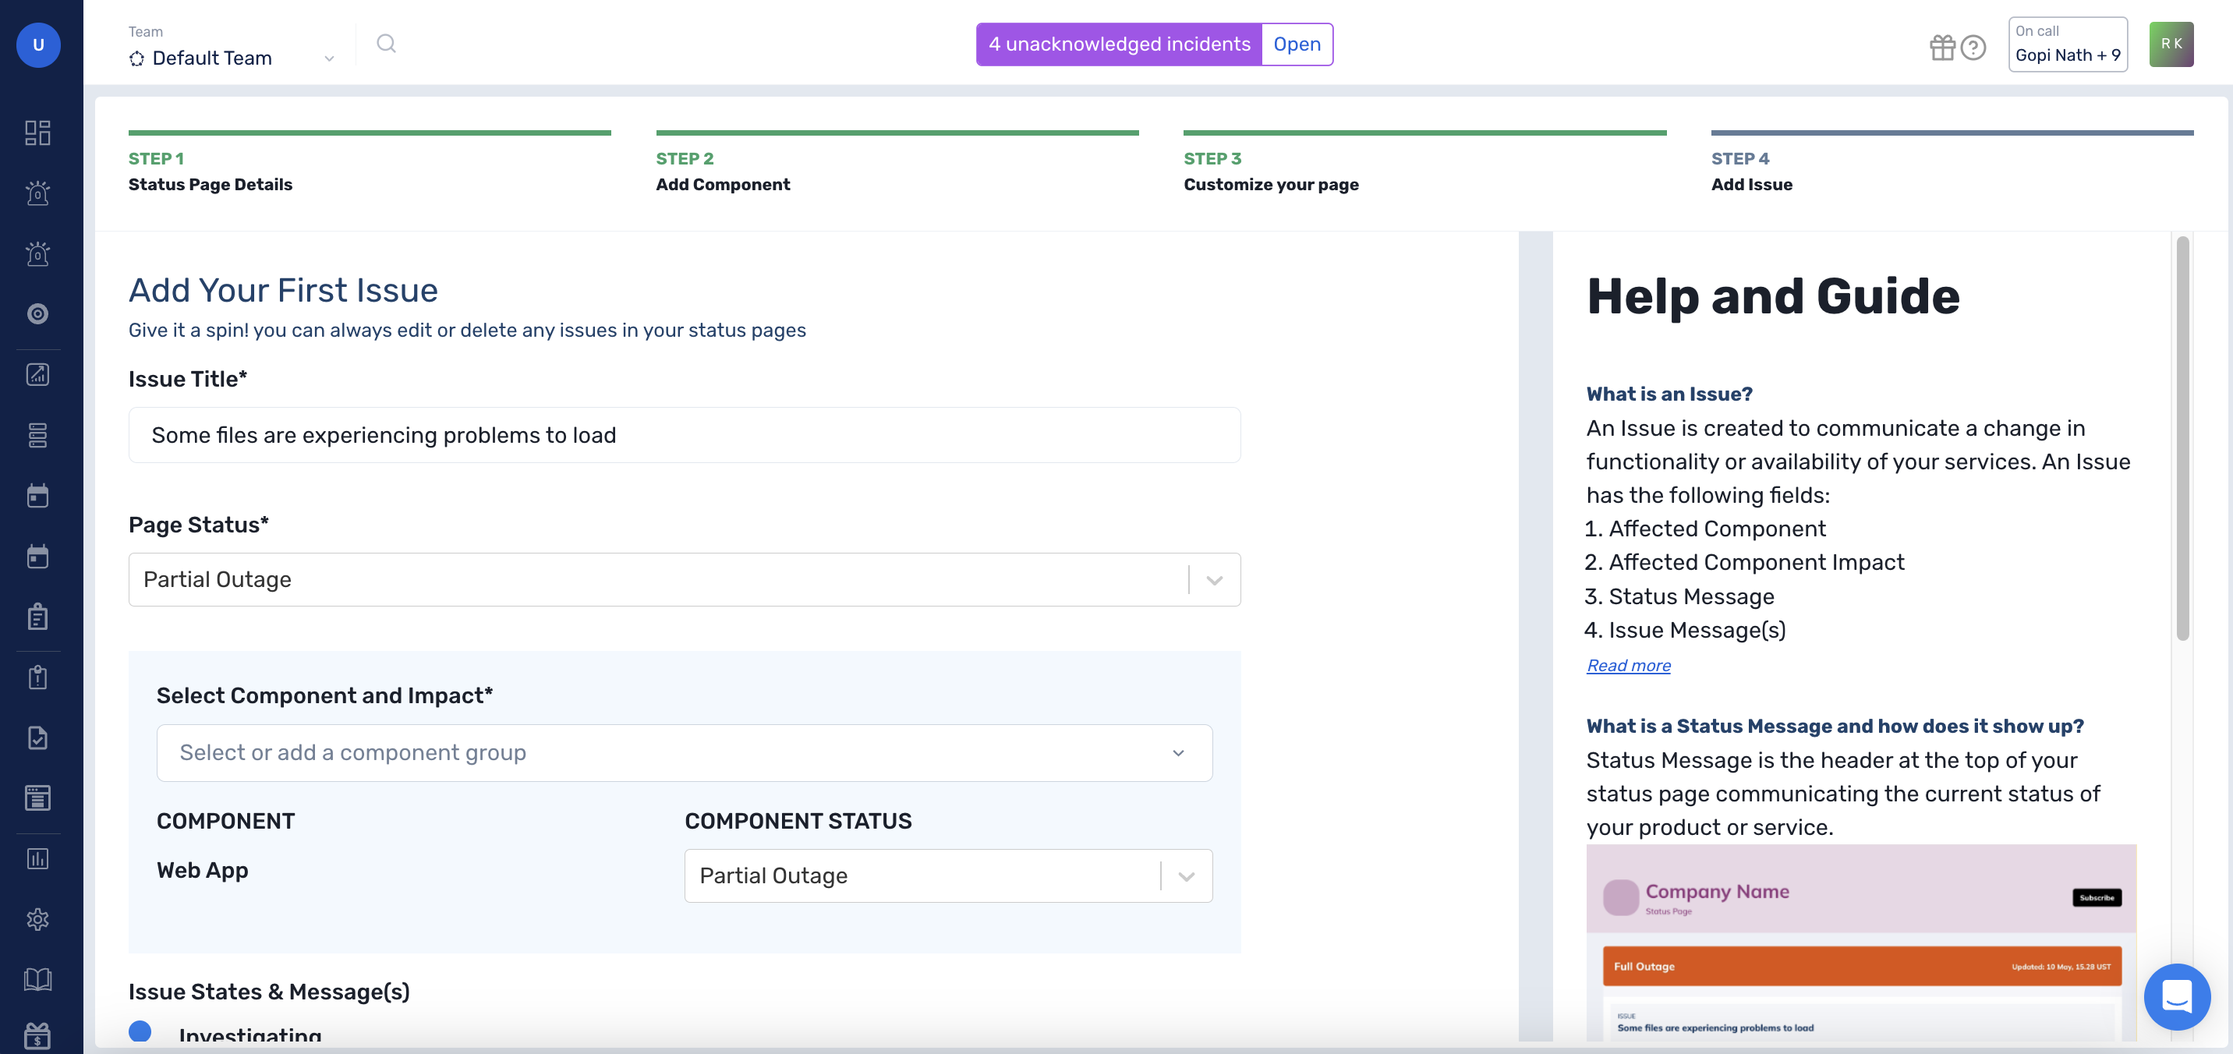
Task: Open Settings via the gear icon
Action: (38, 919)
